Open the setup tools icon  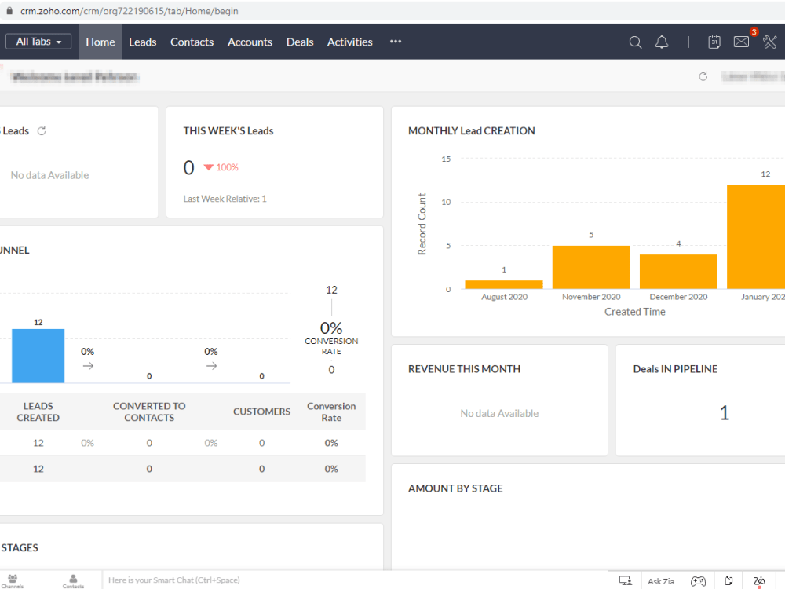coord(769,42)
